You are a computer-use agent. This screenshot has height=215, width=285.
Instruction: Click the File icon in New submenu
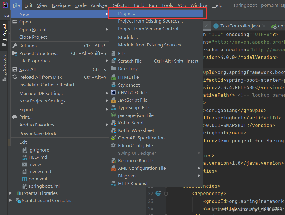(x=113, y=53)
